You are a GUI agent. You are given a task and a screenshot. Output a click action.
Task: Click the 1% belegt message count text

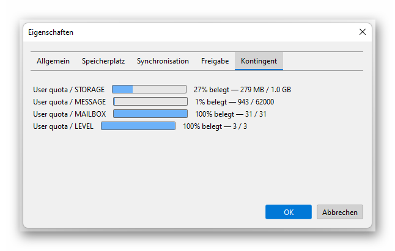pyautogui.click(x=234, y=101)
